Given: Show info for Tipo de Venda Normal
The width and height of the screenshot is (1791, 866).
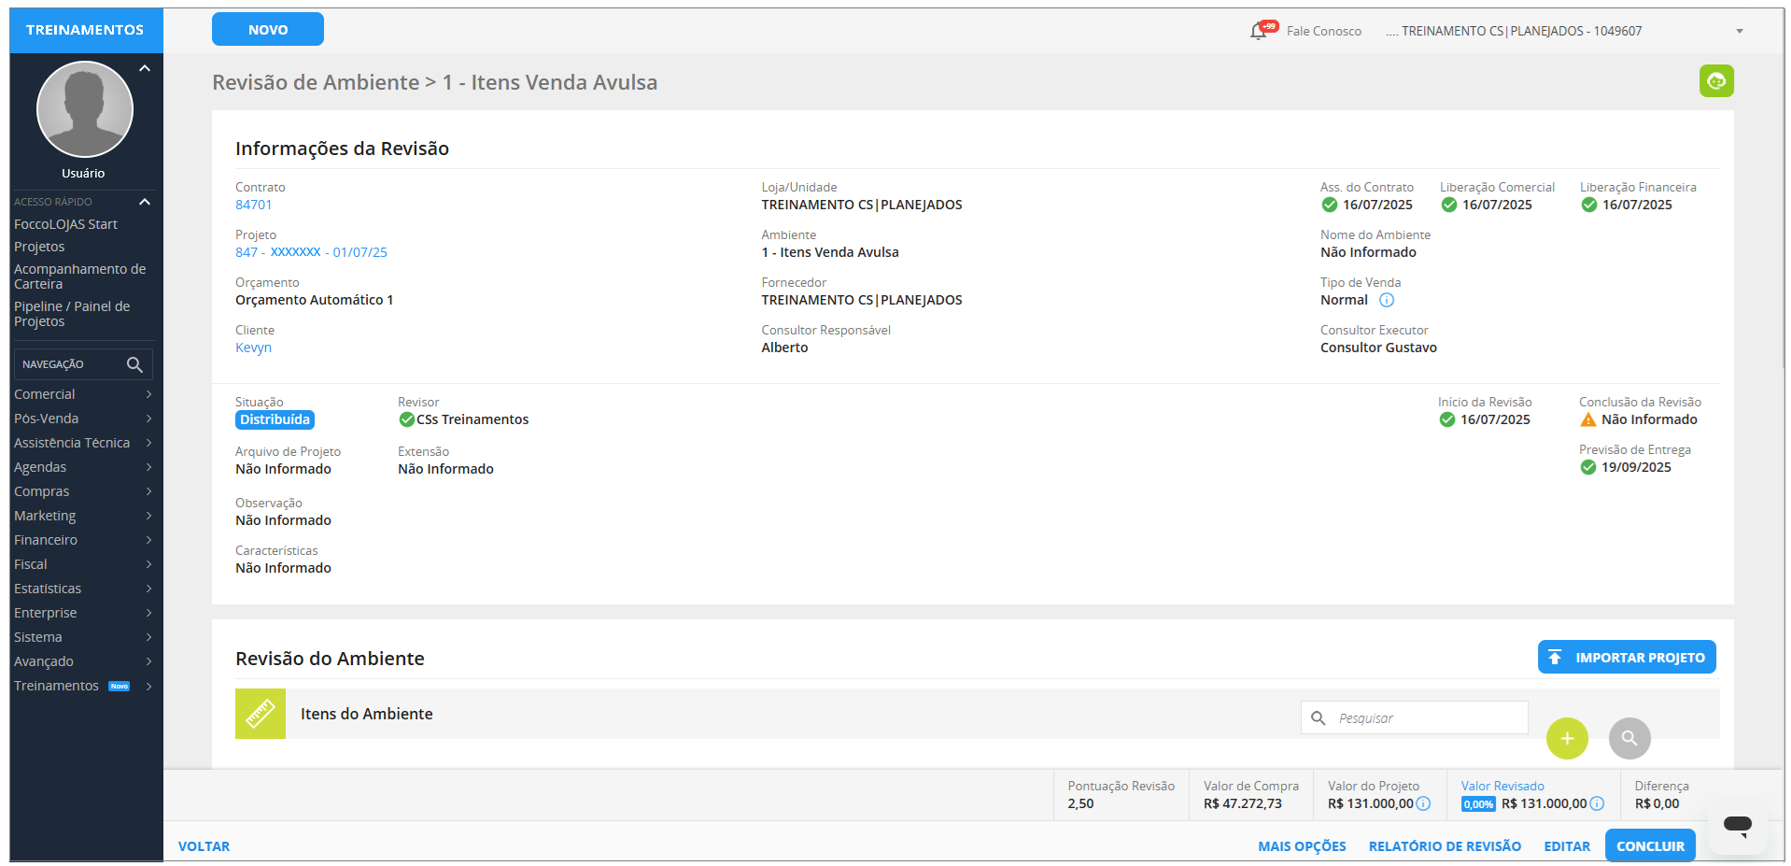Looking at the screenshot, I should tap(1387, 300).
